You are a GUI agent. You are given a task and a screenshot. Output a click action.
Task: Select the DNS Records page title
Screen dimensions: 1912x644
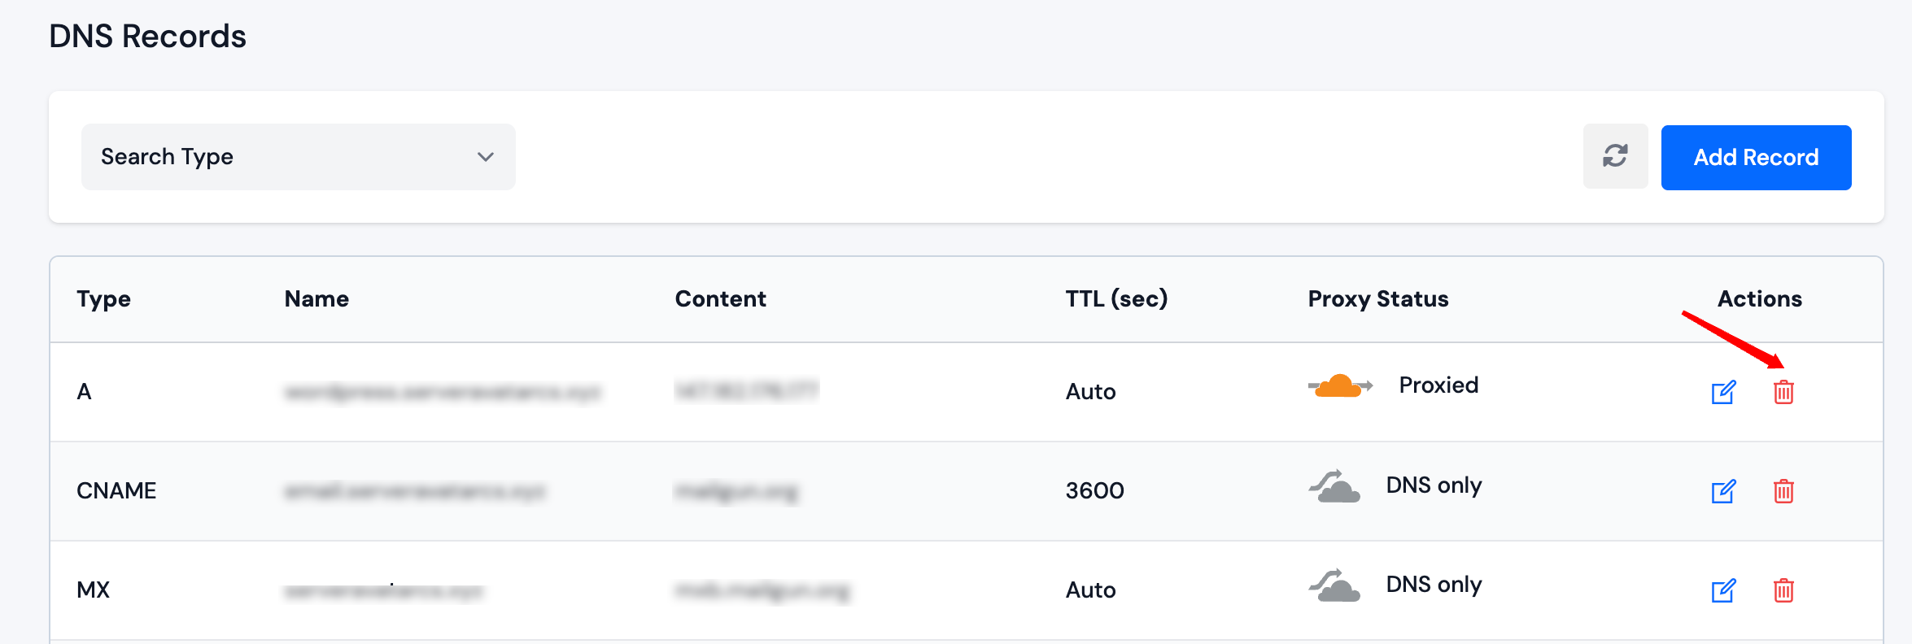coord(147,35)
